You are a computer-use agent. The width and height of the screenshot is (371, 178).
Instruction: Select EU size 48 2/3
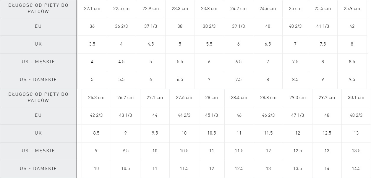(x=356, y=115)
